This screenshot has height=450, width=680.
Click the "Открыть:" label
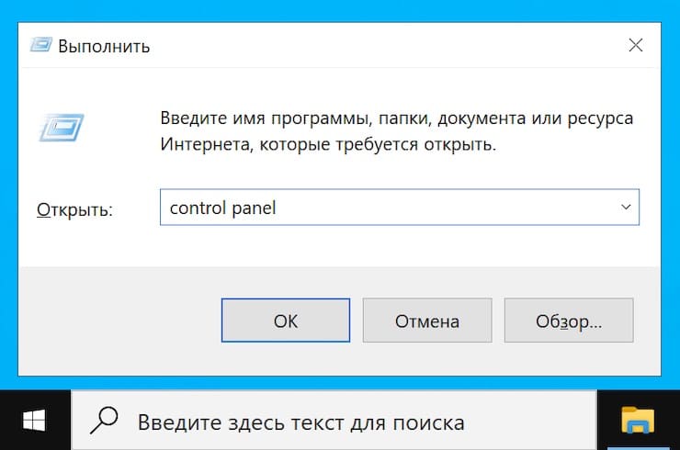pos(74,209)
